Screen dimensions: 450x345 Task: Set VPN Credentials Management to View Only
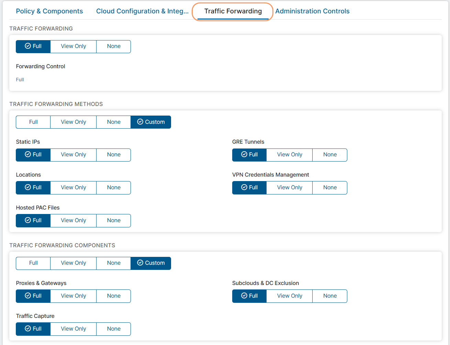(289, 188)
